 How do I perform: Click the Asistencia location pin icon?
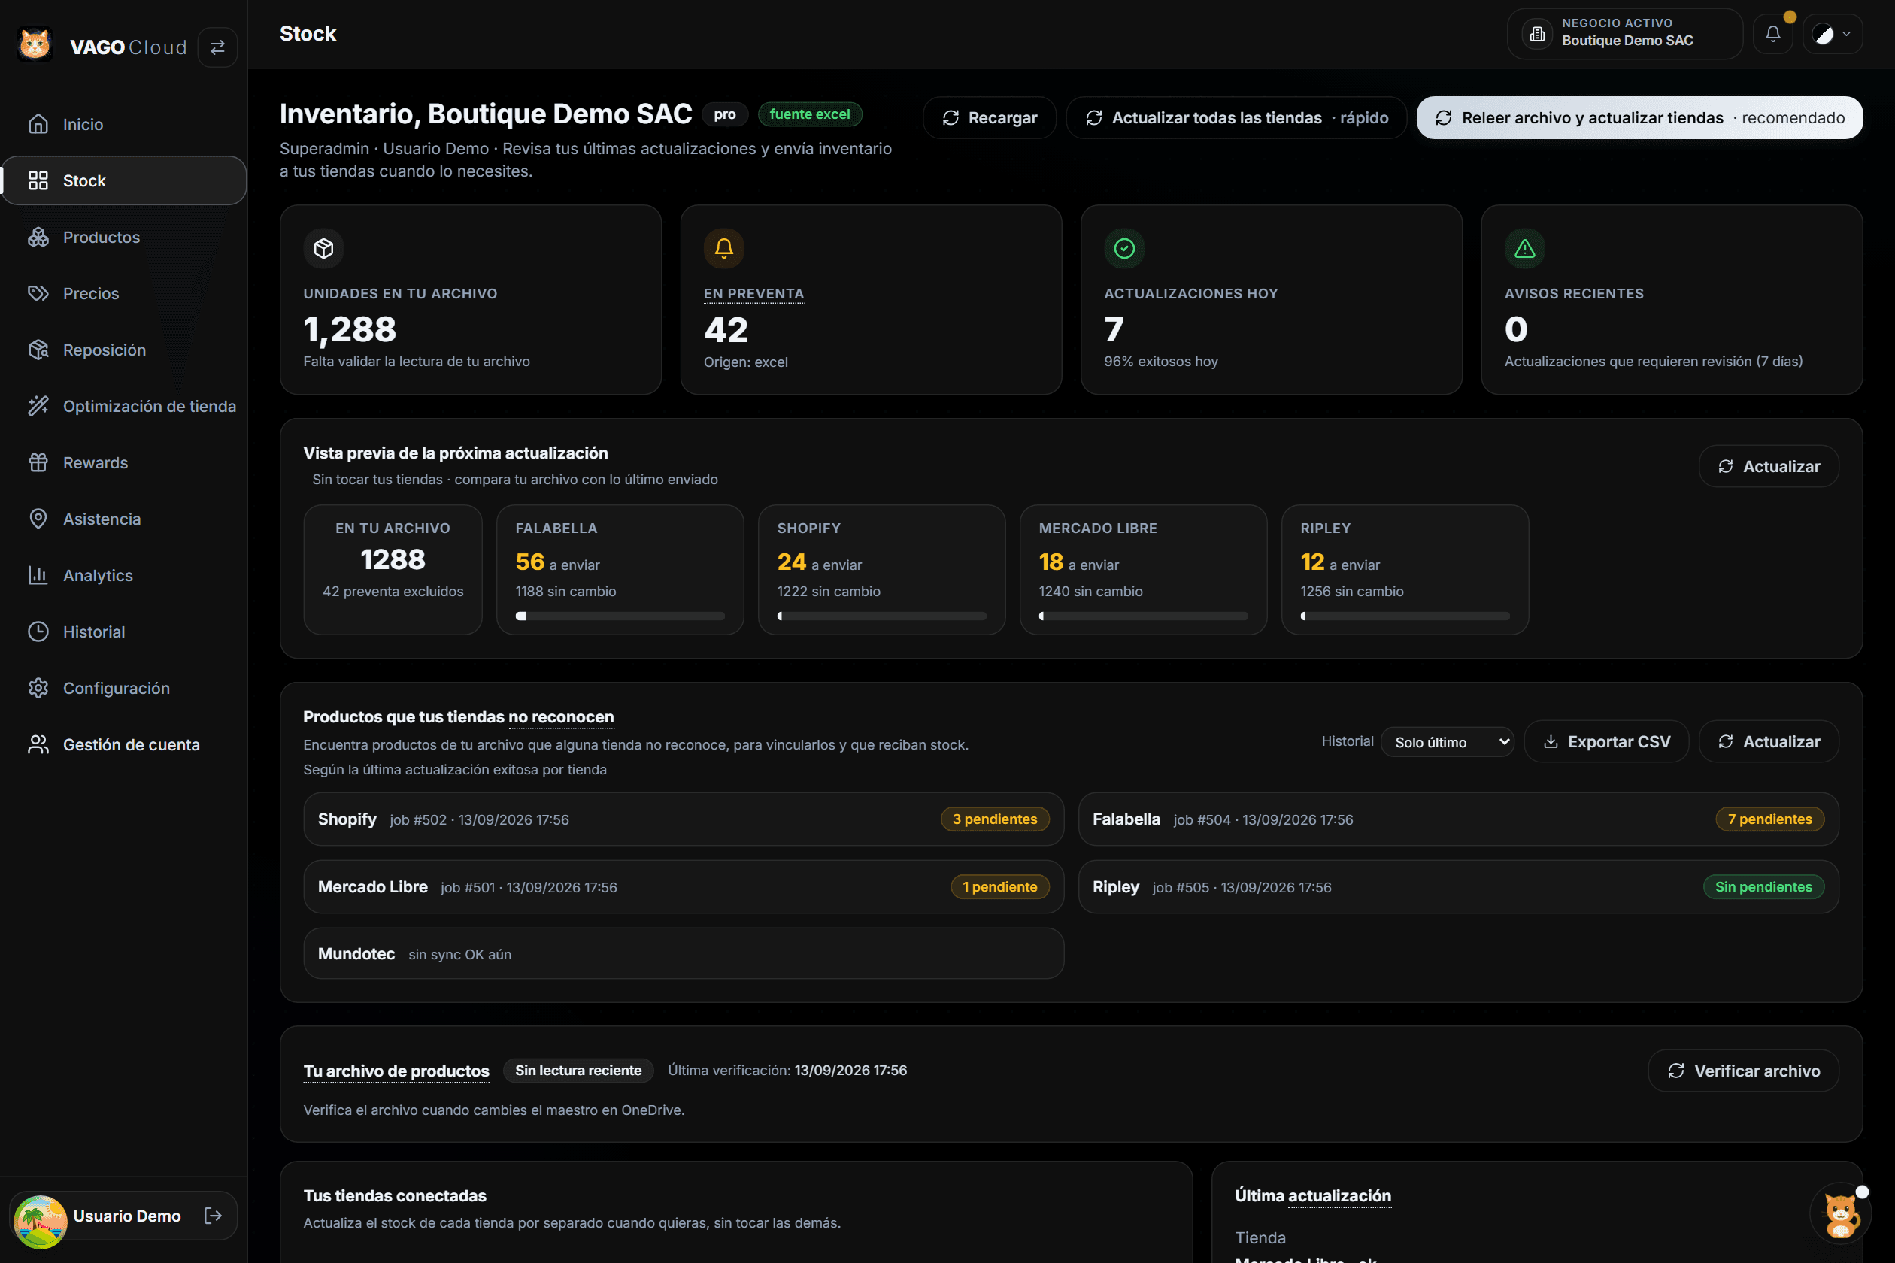pos(38,519)
